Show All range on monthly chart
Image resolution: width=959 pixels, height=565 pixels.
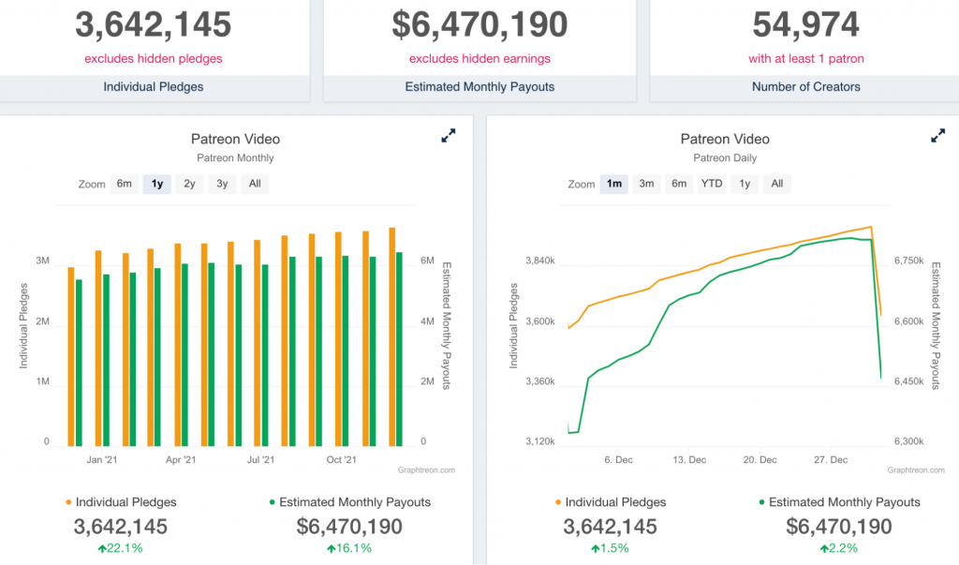(255, 184)
